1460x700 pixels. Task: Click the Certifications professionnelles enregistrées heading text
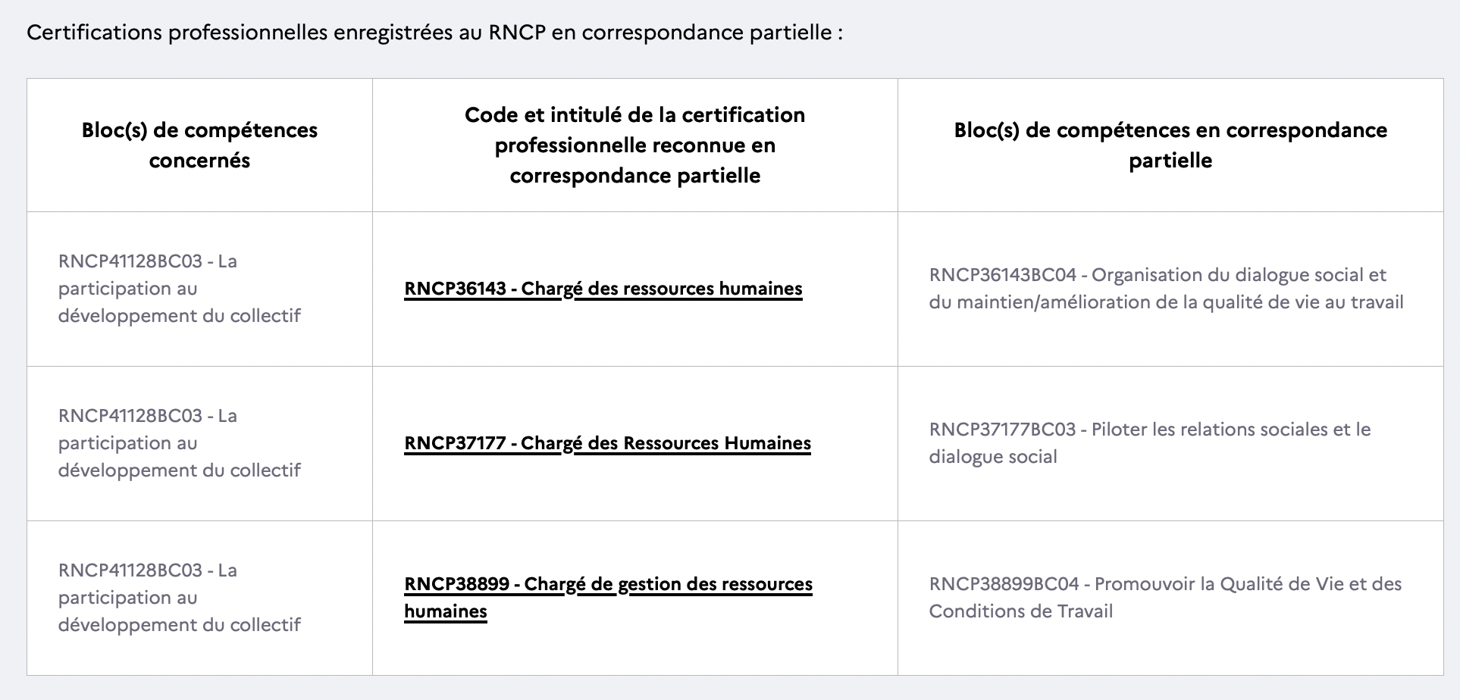[434, 33]
